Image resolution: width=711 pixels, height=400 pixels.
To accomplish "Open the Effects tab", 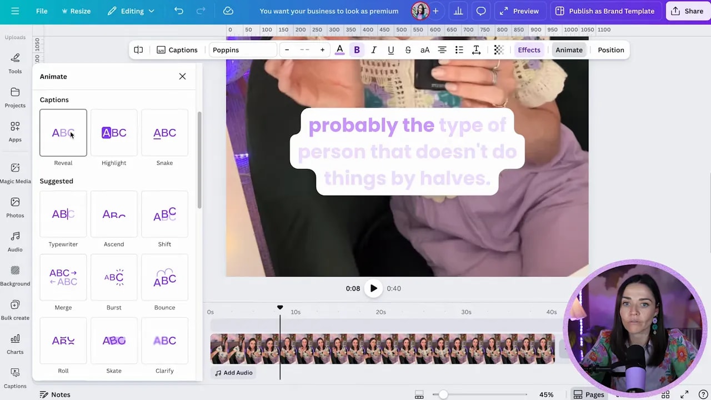I will [x=529, y=50].
